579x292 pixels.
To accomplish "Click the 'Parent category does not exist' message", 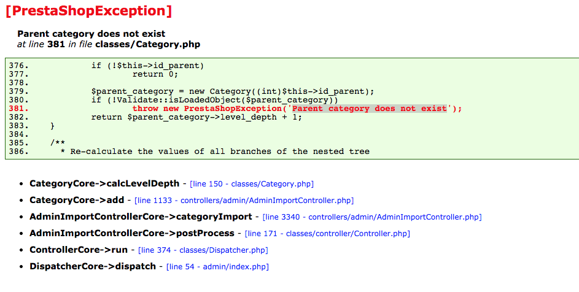I will [91, 34].
